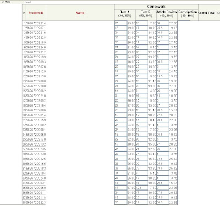The width and height of the screenshot is (220, 207).
Task: Edit Test 1 score field in row 13
Action: pyautogui.click(x=121, y=81)
